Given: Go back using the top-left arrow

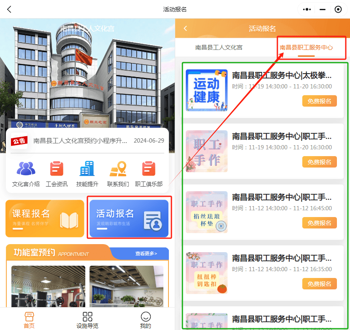Looking at the screenshot, I should coord(9,9).
